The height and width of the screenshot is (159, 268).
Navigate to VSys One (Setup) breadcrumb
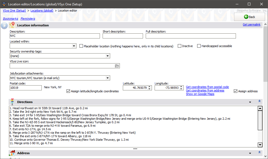click(14, 10)
